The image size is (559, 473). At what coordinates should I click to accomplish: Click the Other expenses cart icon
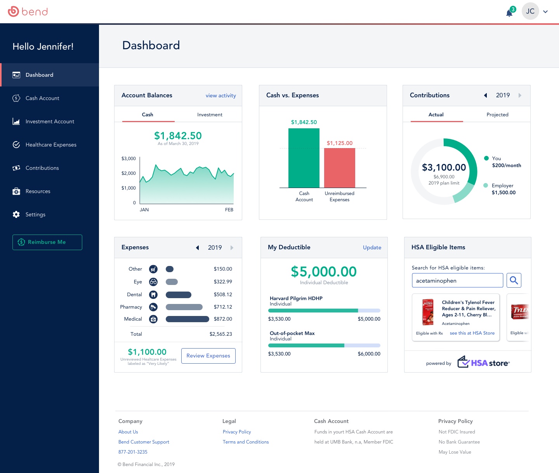pos(153,269)
